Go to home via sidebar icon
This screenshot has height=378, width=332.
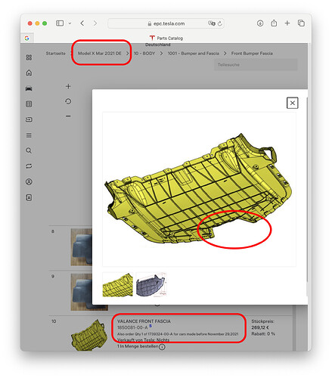coord(29,73)
